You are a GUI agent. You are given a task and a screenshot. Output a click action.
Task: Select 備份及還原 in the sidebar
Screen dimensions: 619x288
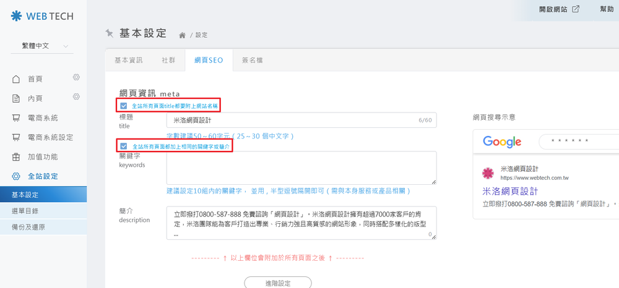coord(29,227)
